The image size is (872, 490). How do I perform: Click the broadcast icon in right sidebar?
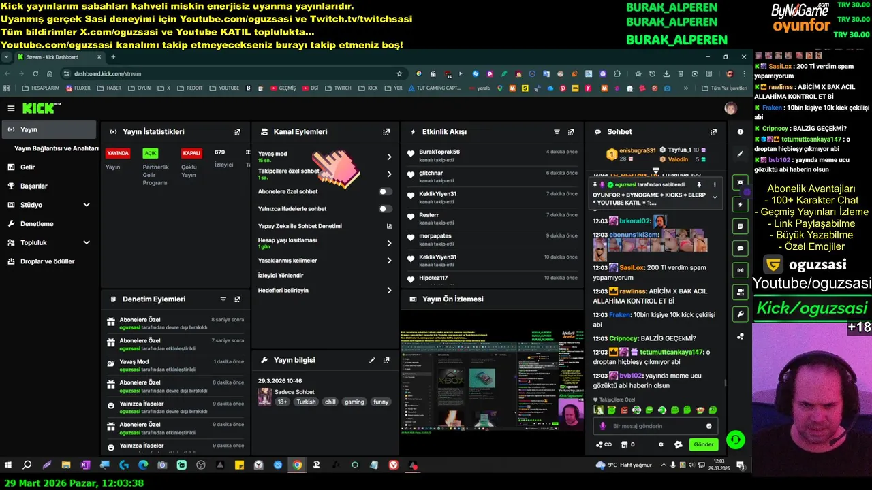[741, 270]
